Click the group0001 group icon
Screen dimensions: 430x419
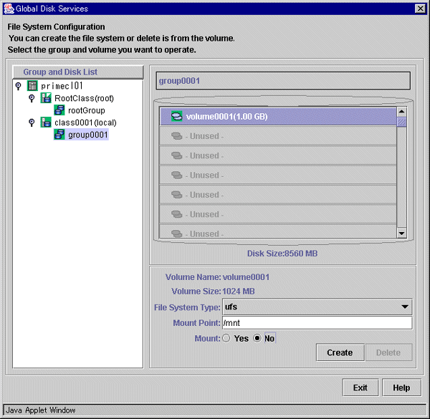point(59,135)
